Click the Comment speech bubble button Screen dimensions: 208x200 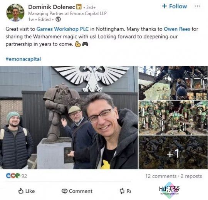(77, 191)
